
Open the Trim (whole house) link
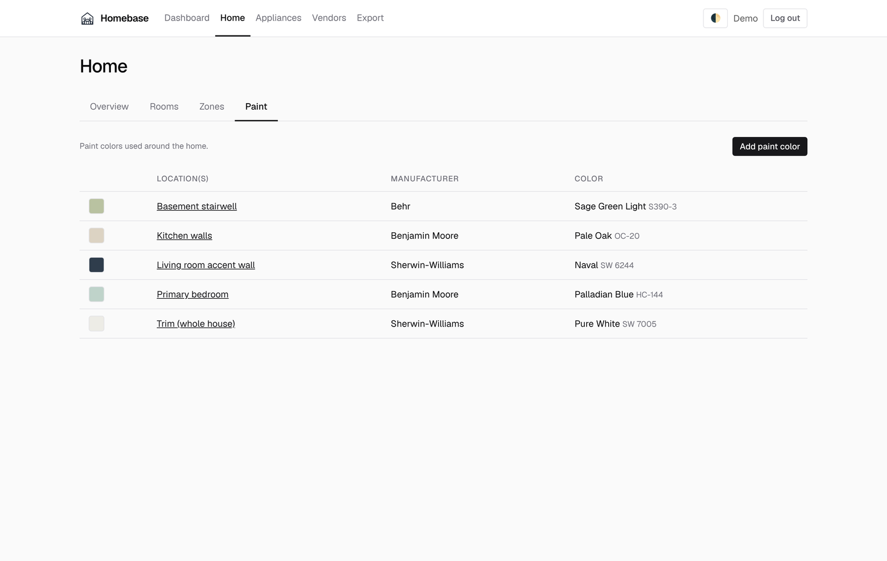click(196, 324)
